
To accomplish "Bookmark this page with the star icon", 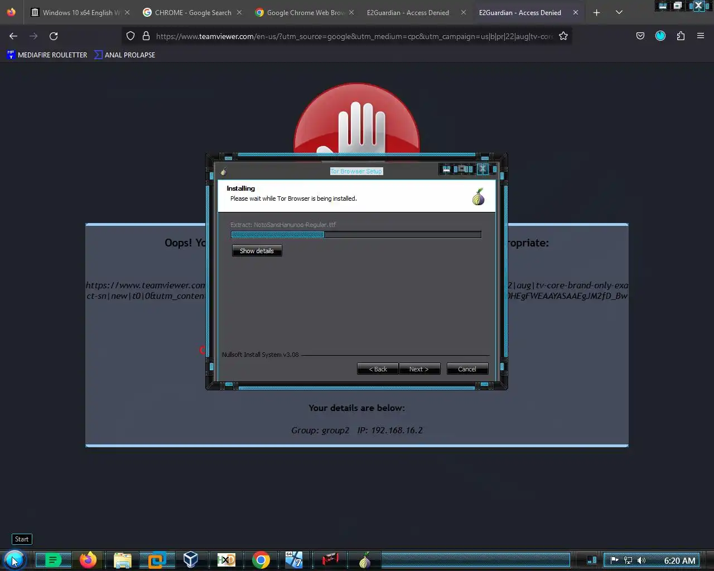I will (563, 36).
